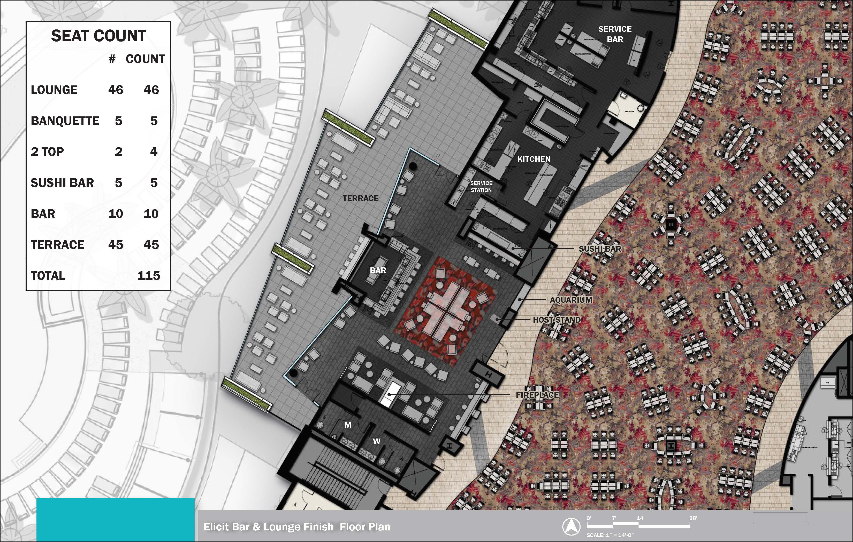
Task: Select the TOTAL 115 seat count value
Action: (148, 276)
